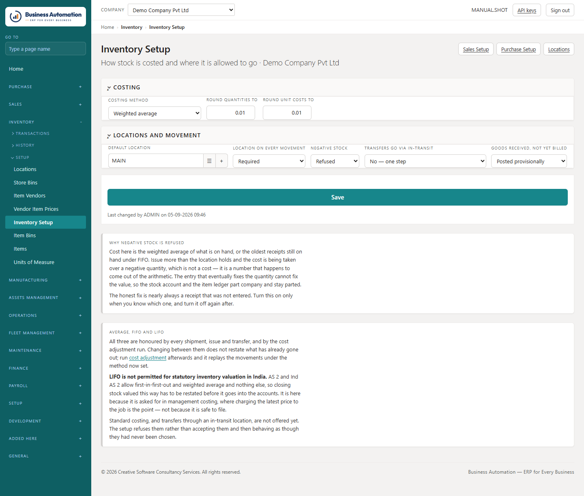Open Purchase Setup page
The width and height of the screenshot is (584, 496).
(518, 49)
